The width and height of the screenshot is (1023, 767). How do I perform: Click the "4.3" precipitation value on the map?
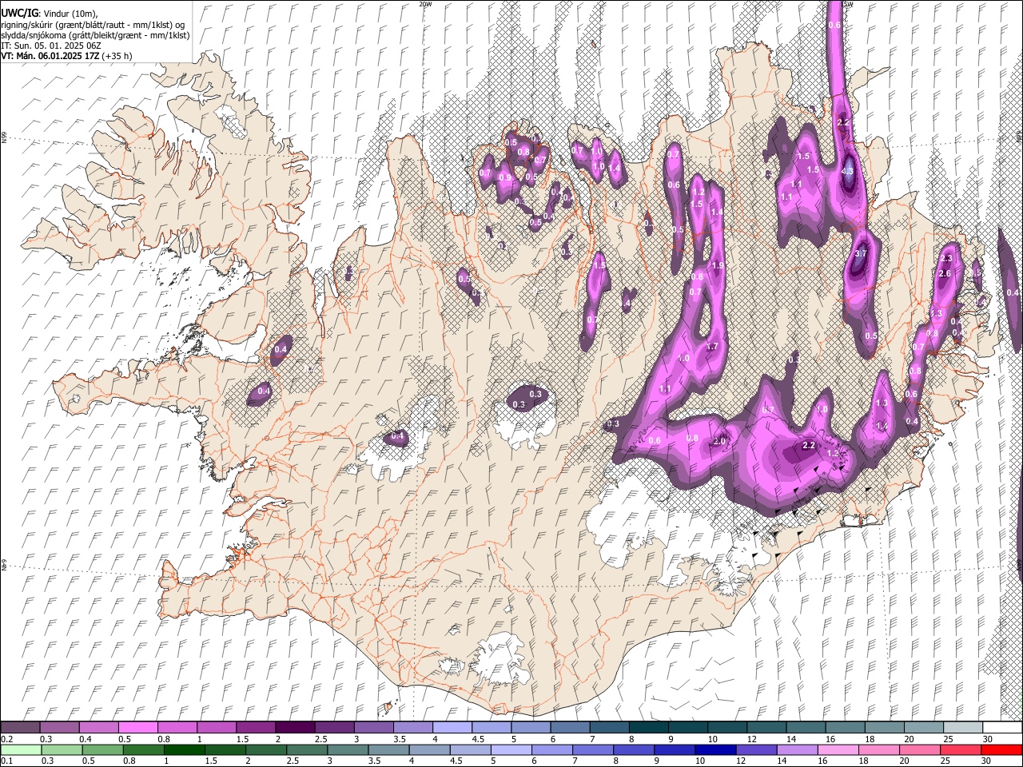click(847, 171)
